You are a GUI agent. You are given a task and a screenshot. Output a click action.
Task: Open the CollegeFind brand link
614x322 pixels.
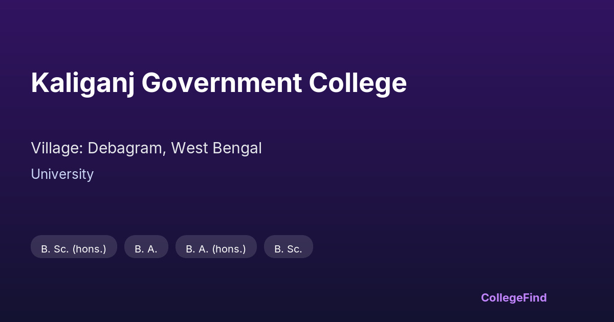513,297
